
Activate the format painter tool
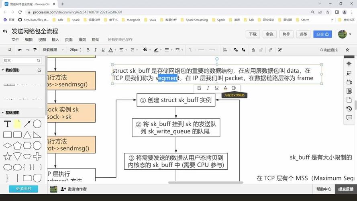click(35, 50)
